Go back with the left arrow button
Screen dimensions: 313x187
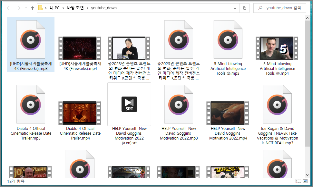9,8
